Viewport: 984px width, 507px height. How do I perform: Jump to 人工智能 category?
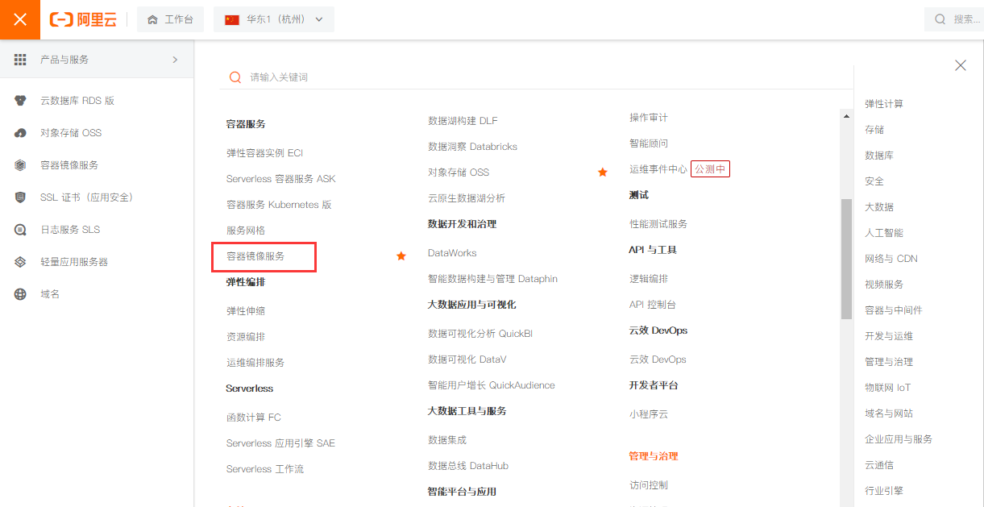(x=884, y=233)
